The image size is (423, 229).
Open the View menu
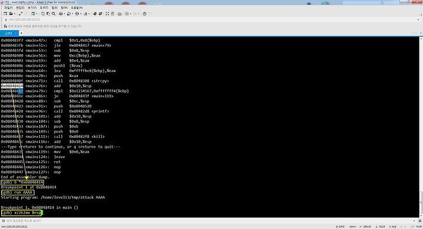[32, 8]
